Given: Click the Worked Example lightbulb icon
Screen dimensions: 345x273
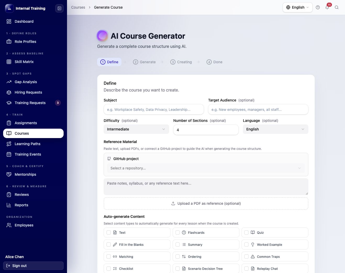Looking at the screenshot, I should [x=253, y=244].
